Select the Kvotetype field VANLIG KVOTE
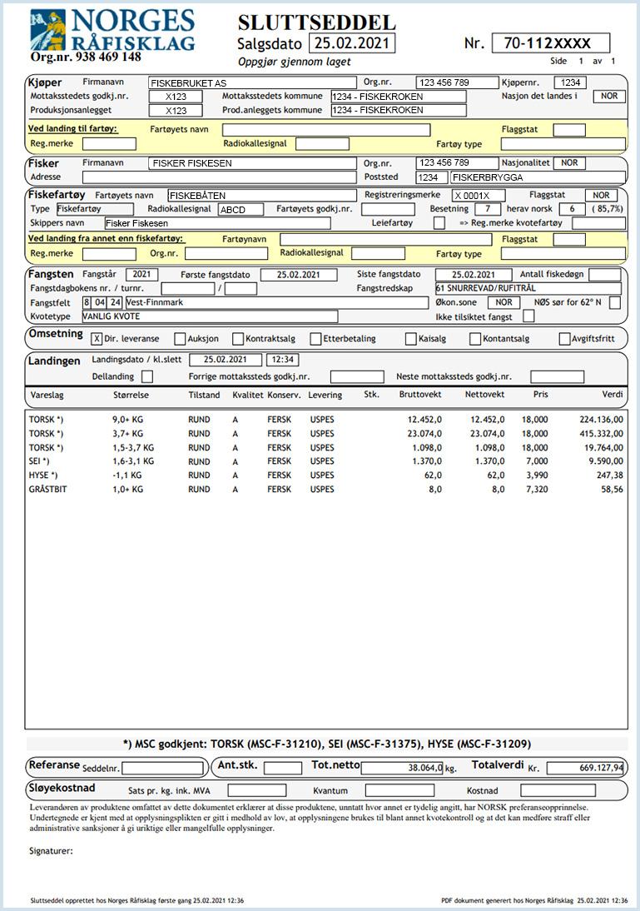Image resolution: width=640 pixels, height=911 pixels. pos(208,316)
